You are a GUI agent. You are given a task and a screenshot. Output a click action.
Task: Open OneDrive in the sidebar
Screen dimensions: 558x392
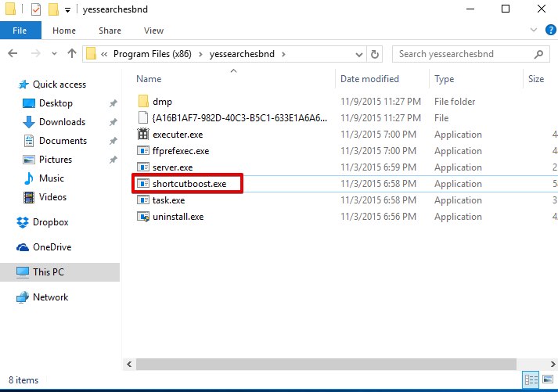(52, 247)
